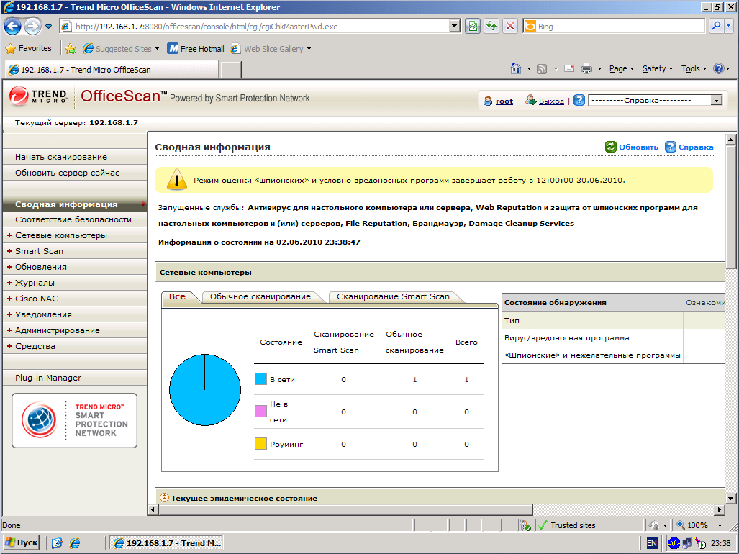Screen dimensions: 739x554
Task: Expand Уведомления sidebar menu
Action: [75, 314]
